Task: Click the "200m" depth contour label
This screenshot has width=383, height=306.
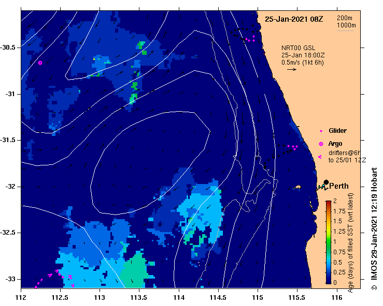Action: 345,18
